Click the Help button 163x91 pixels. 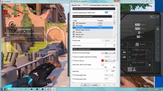114,85
